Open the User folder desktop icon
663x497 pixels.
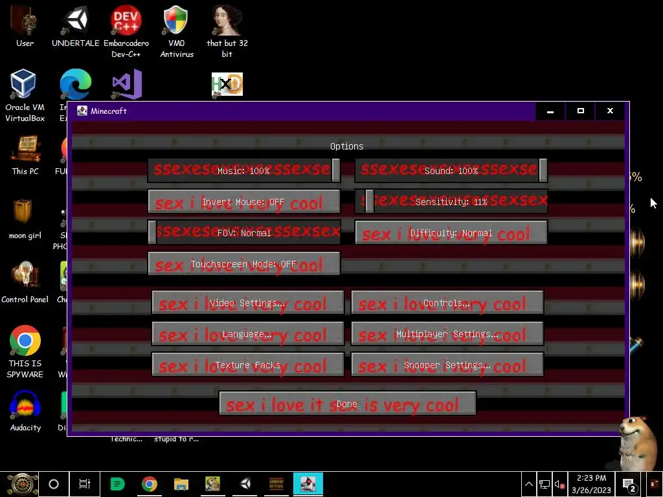tap(25, 26)
